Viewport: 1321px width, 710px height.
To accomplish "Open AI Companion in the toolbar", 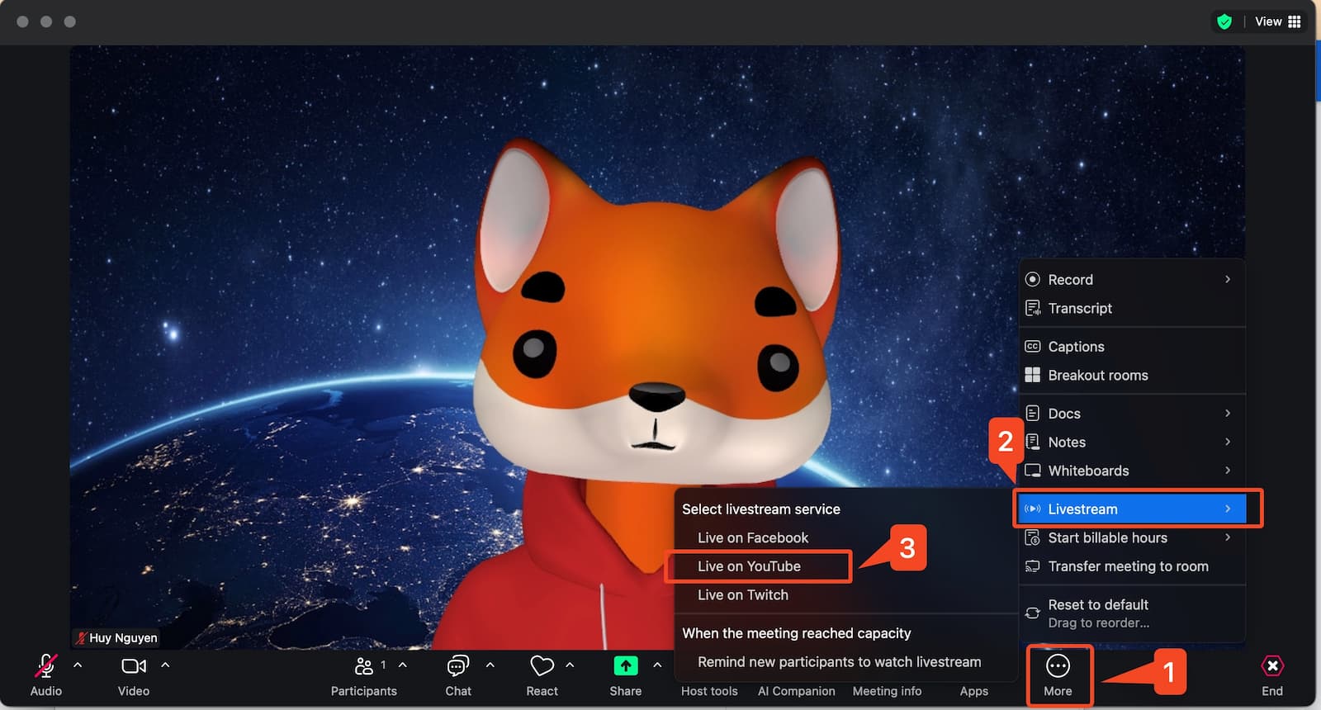I will [x=797, y=691].
